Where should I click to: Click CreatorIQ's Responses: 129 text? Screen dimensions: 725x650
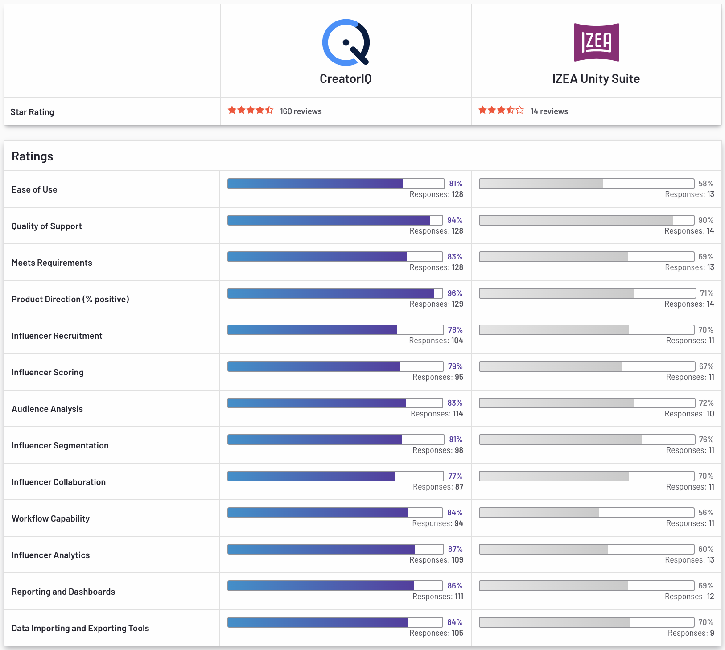tap(437, 304)
